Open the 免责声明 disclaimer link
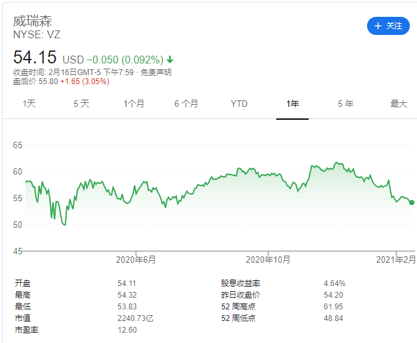 (x=156, y=72)
